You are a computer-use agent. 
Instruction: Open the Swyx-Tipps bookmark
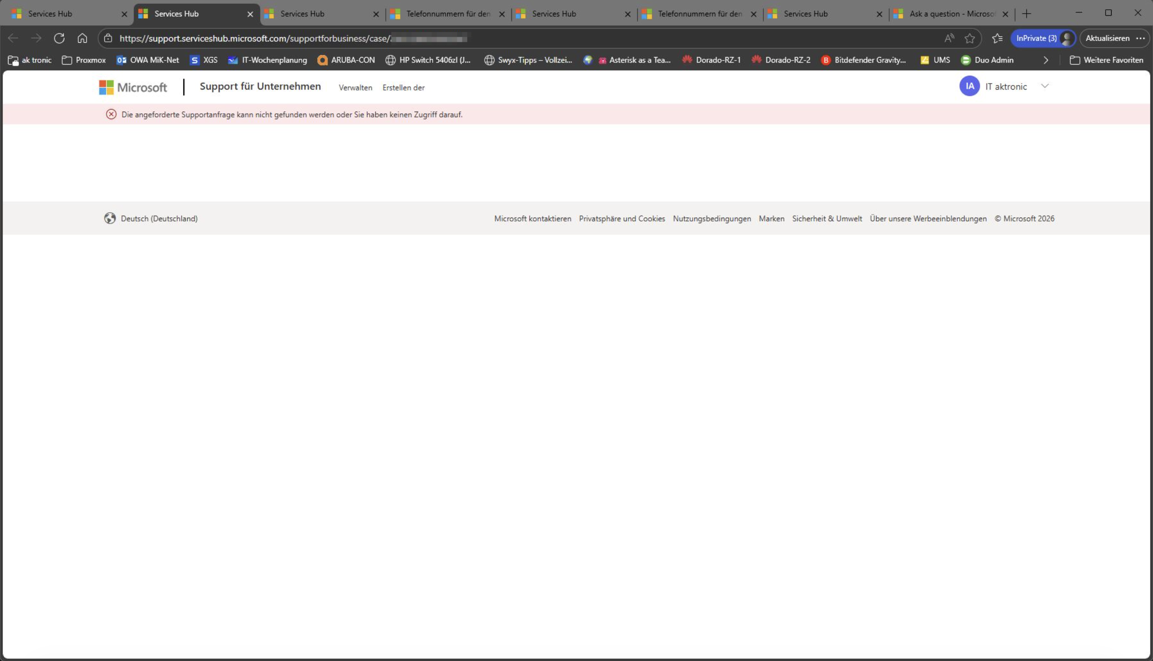click(x=528, y=60)
